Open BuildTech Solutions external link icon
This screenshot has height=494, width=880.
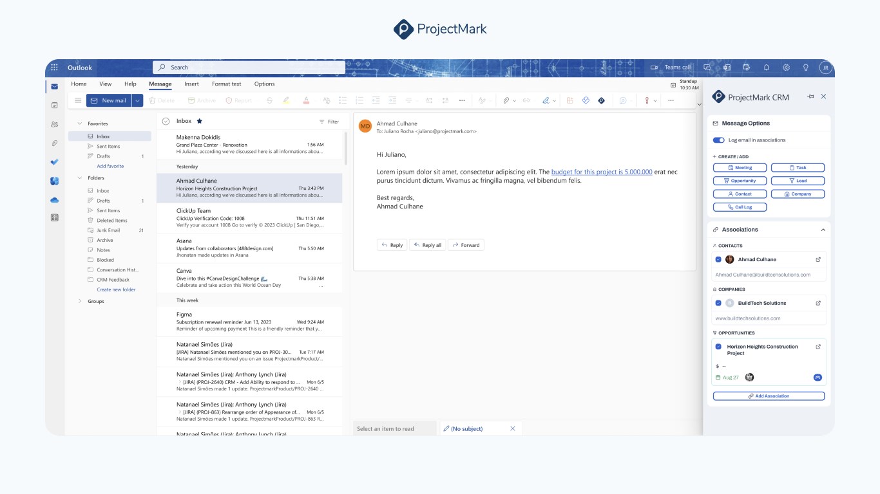(818, 303)
